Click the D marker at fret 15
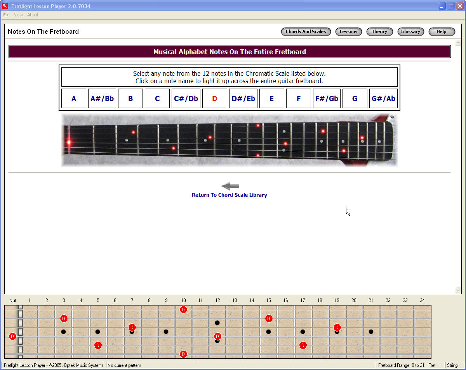 pos(269,318)
